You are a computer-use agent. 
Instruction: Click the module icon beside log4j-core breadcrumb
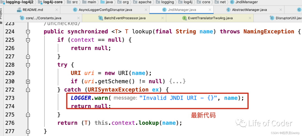tap(41, 2)
